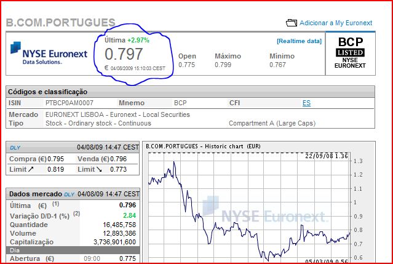The width and height of the screenshot is (393, 264).
Task: Click the Variação D/D-1 (%) value 2.84
Action: [129, 215]
